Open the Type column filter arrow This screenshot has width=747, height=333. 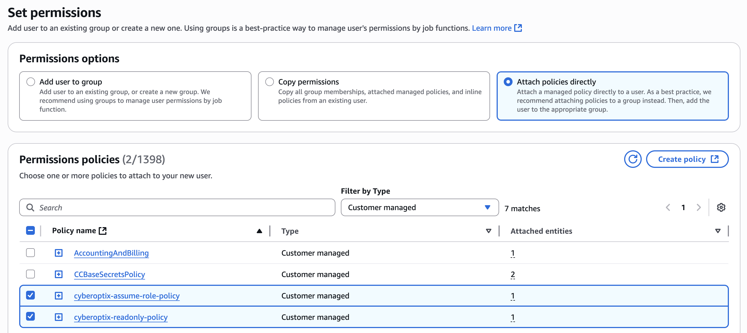[x=488, y=231]
